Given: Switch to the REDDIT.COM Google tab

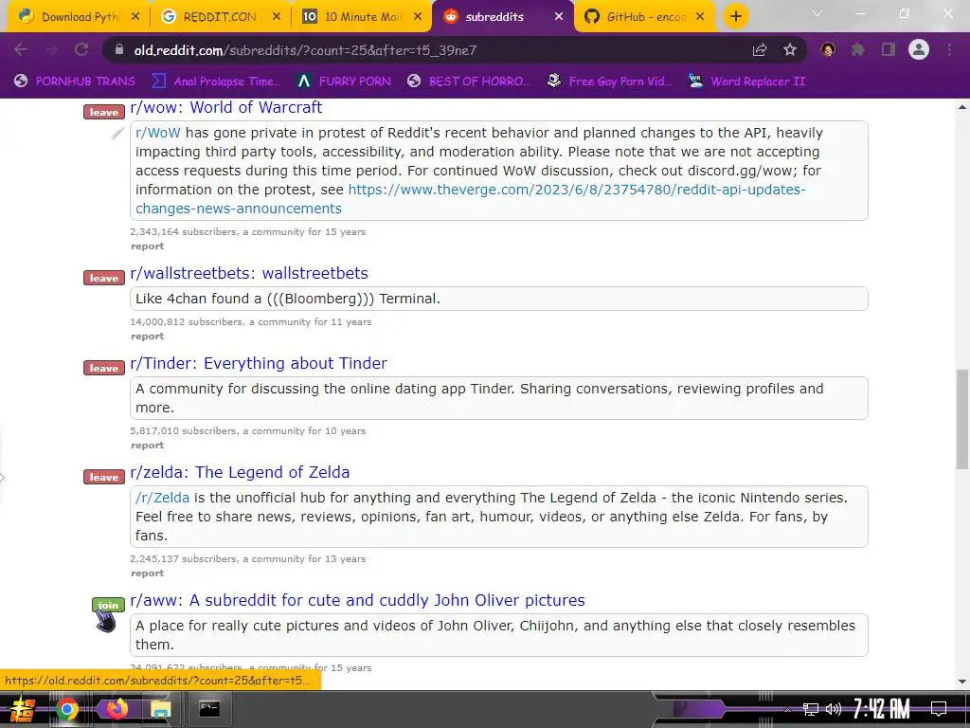Looking at the screenshot, I should (219, 17).
